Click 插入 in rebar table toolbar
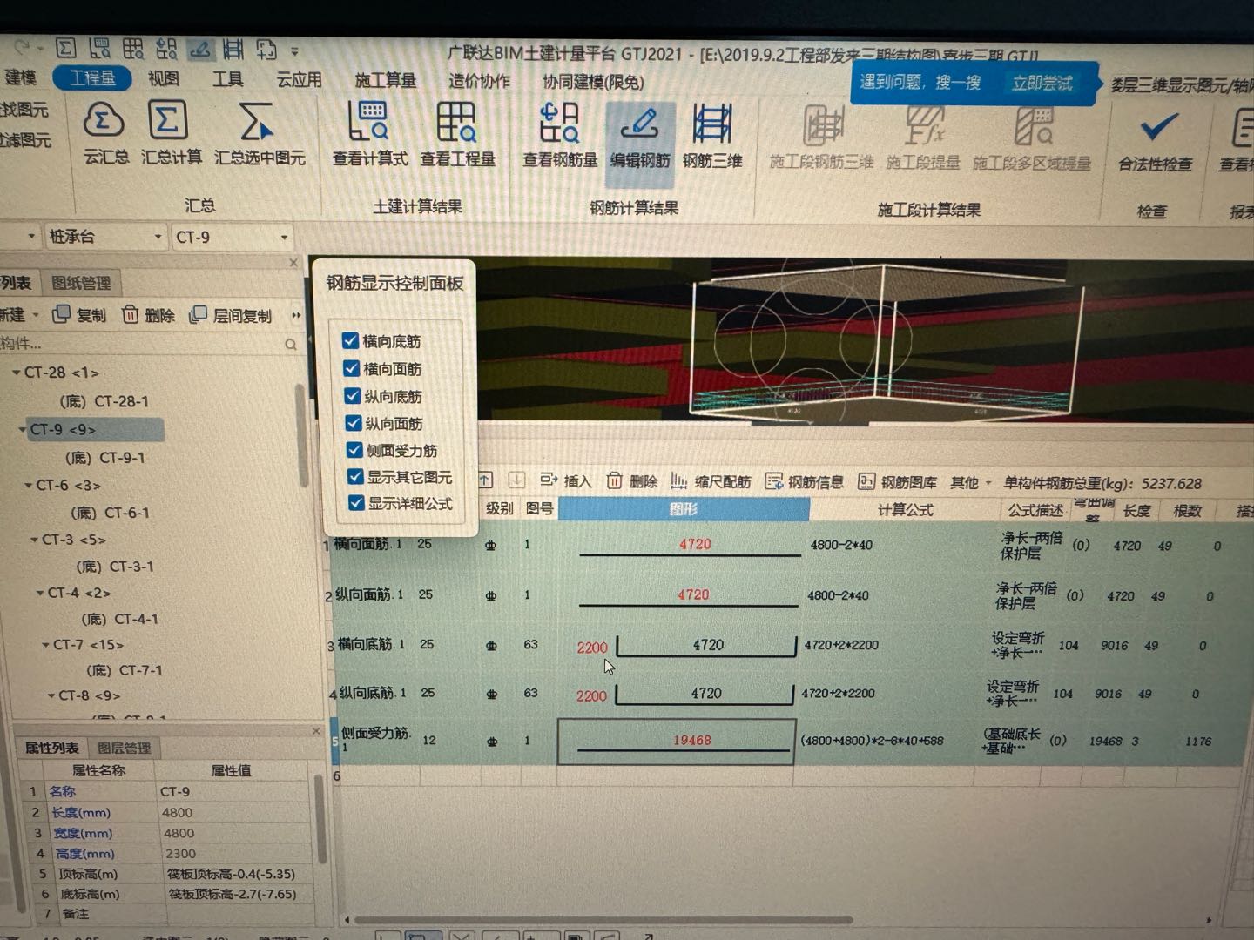 point(566,480)
